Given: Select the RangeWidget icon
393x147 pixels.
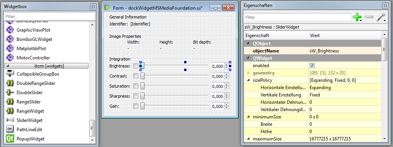Looking at the screenshot, I should tap(10, 111).
